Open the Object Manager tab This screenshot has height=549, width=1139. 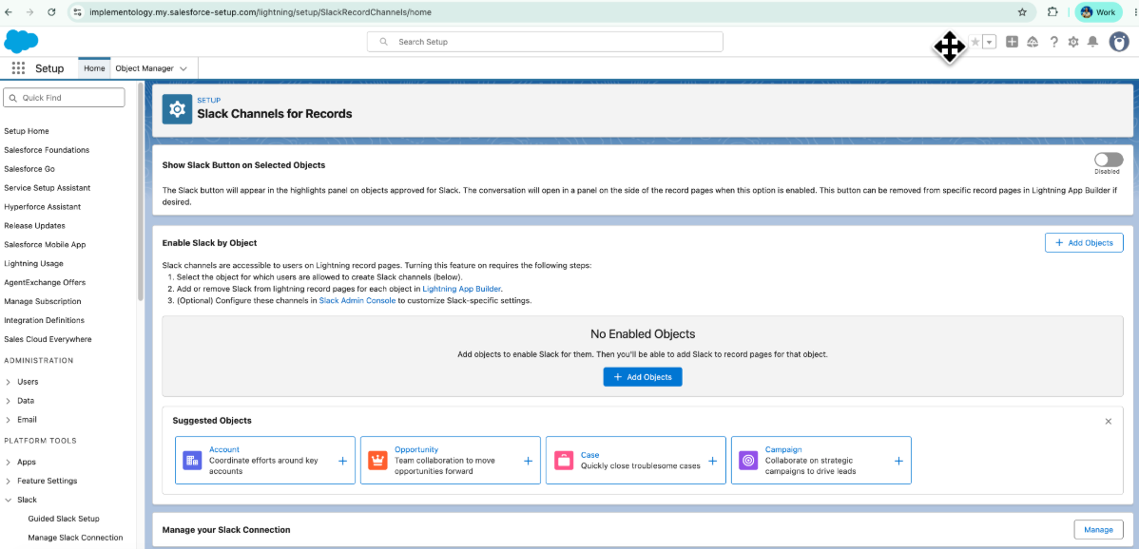point(145,68)
